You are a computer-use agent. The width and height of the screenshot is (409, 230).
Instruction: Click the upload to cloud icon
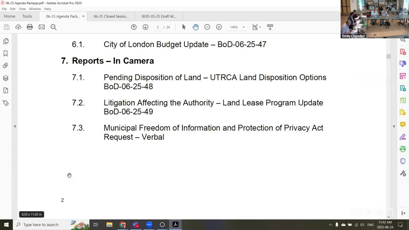18,27
